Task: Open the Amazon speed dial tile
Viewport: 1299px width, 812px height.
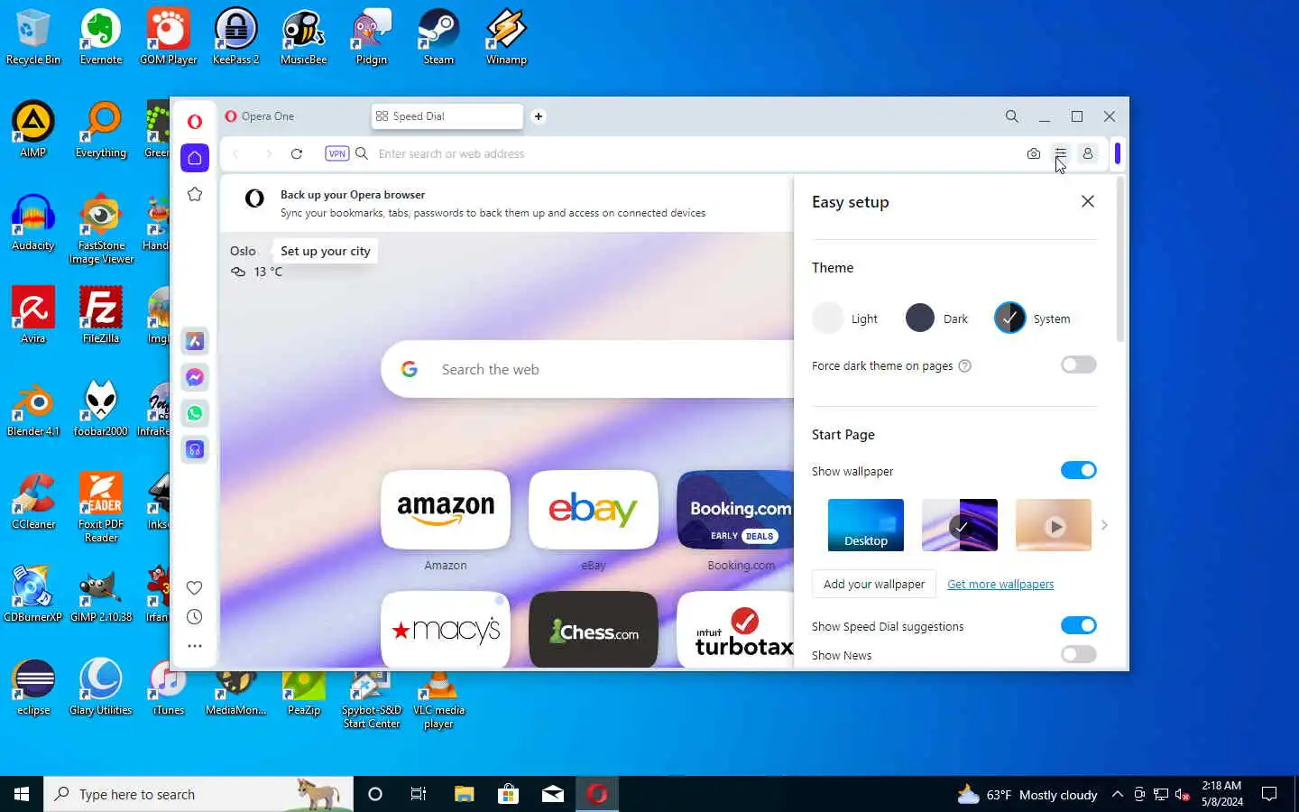Action: 446,510
